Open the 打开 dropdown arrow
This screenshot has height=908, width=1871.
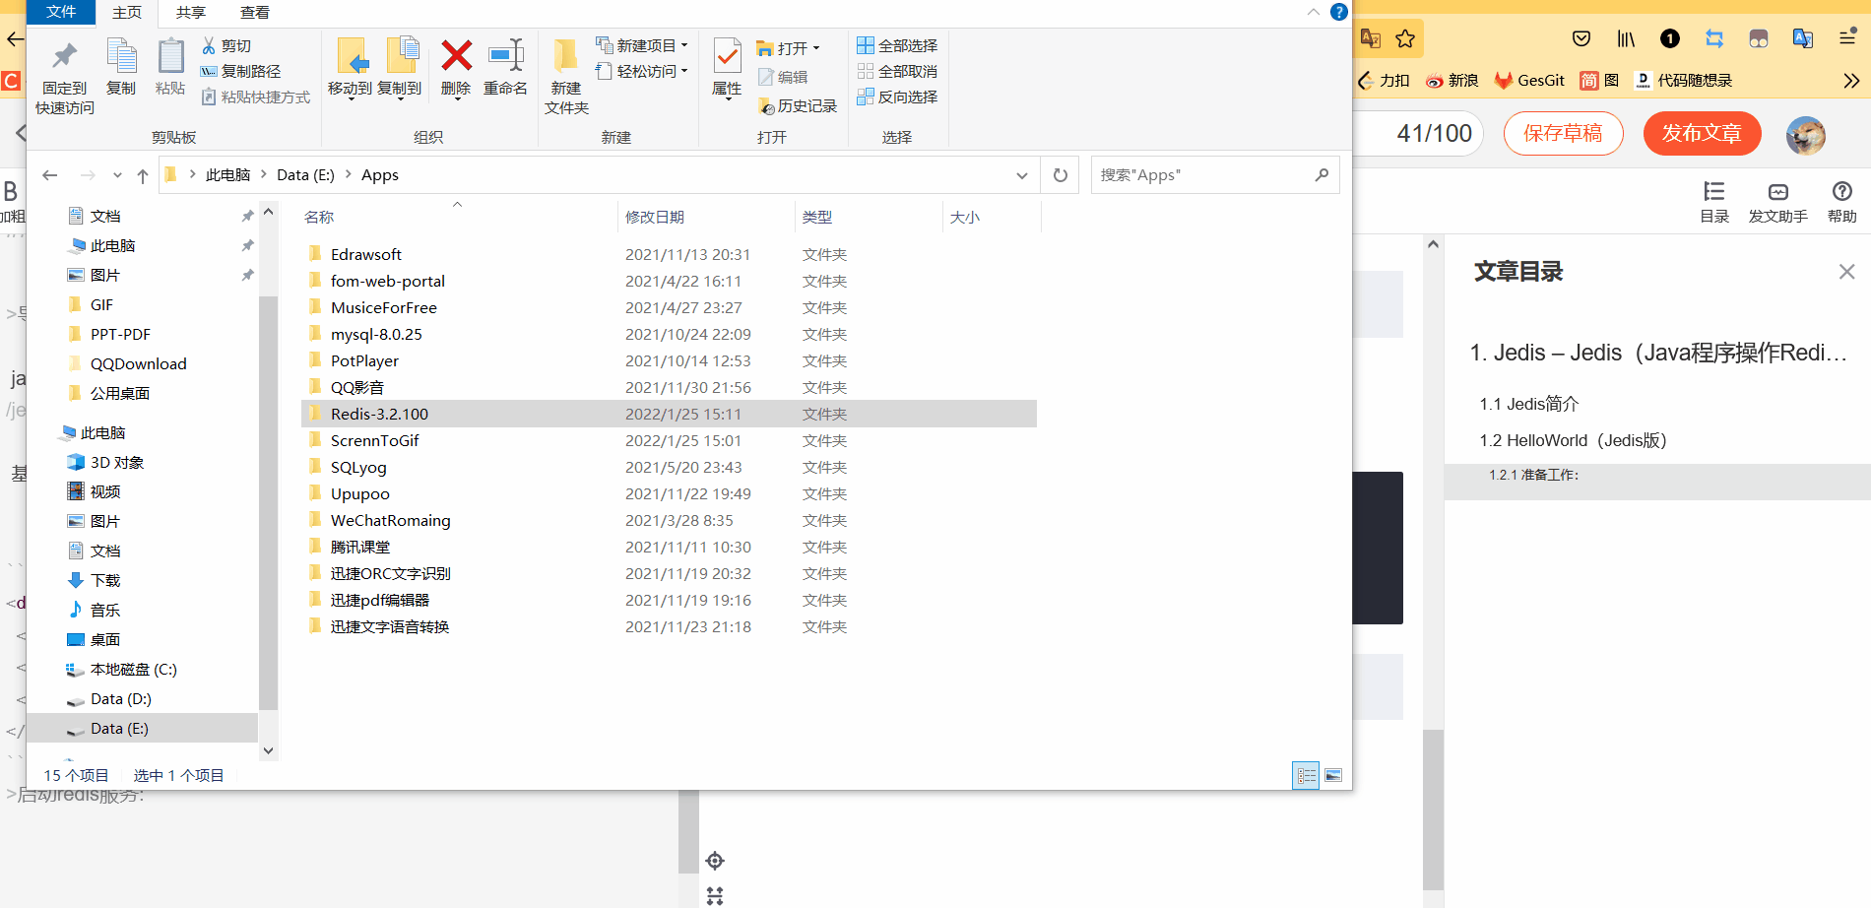tap(816, 48)
